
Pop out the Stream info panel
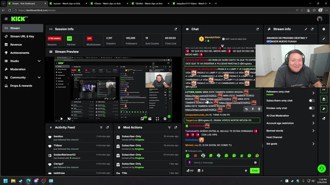coord(312,29)
